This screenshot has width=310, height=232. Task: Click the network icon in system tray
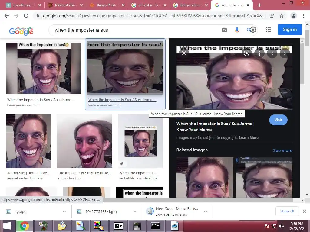[274, 226]
